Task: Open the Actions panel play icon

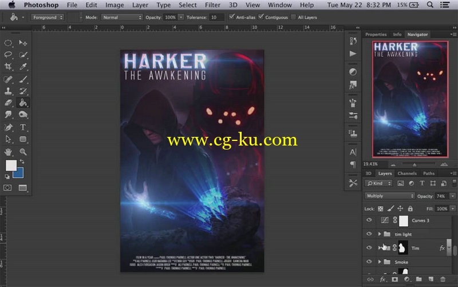Action: 353,54
